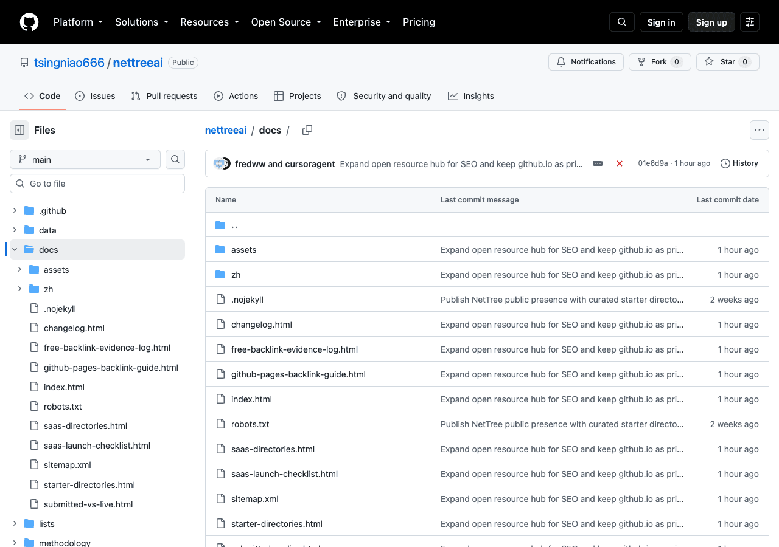This screenshot has width=779, height=547.
Task: Switch to the Actions tab
Action: click(236, 96)
